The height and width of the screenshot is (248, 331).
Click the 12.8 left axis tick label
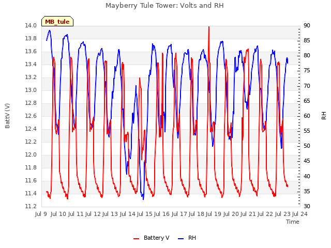(31, 103)
